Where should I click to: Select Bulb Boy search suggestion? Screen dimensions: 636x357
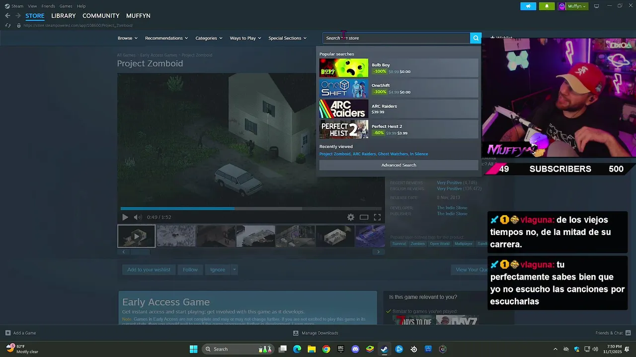[398, 68]
